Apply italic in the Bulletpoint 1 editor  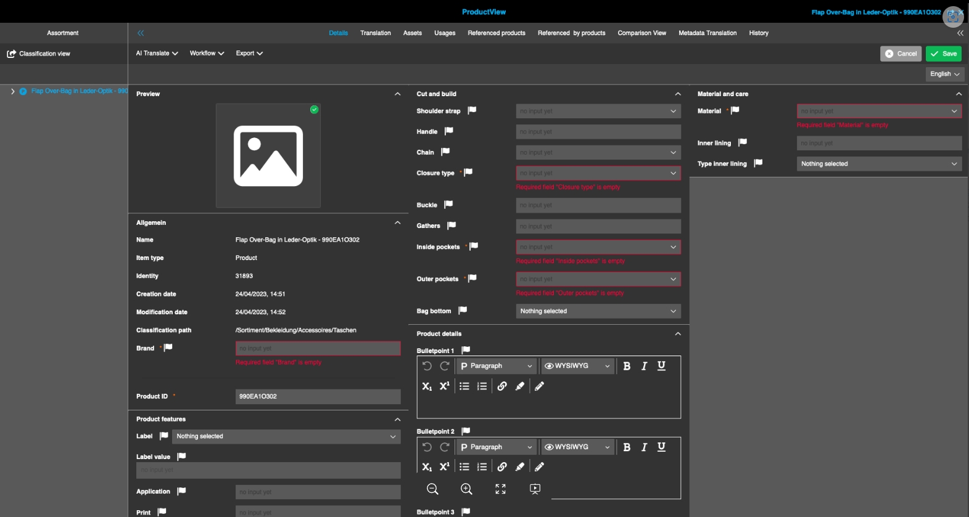(644, 366)
